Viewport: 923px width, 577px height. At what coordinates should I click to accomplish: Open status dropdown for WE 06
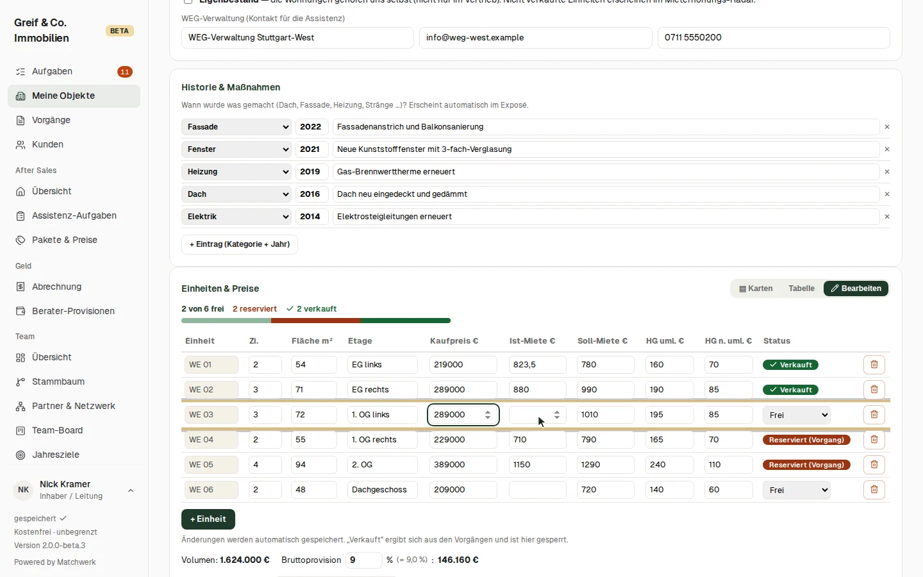click(x=797, y=490)
